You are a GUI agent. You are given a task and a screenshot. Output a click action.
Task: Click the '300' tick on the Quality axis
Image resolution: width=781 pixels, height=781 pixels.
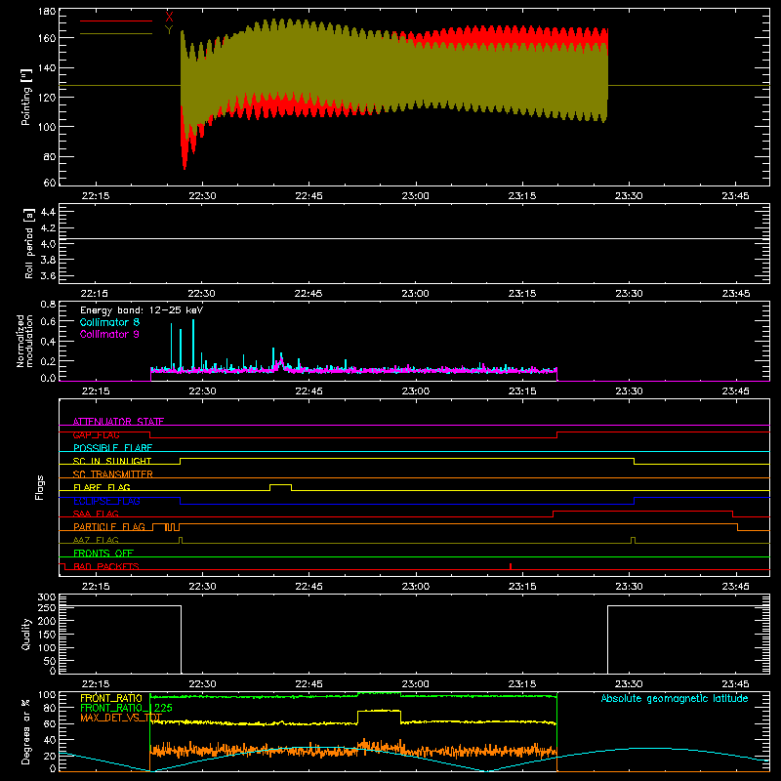pyautogui.click(x=47, y=597)
